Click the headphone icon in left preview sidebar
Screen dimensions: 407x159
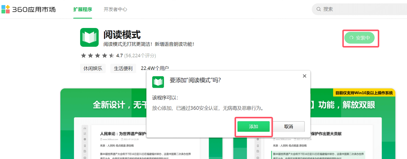point(85,128)
